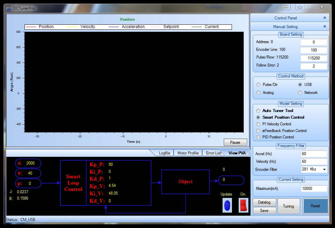The image size is (335, 228).
Task: Choose Smart Position Control model
Action: (258, 117)
